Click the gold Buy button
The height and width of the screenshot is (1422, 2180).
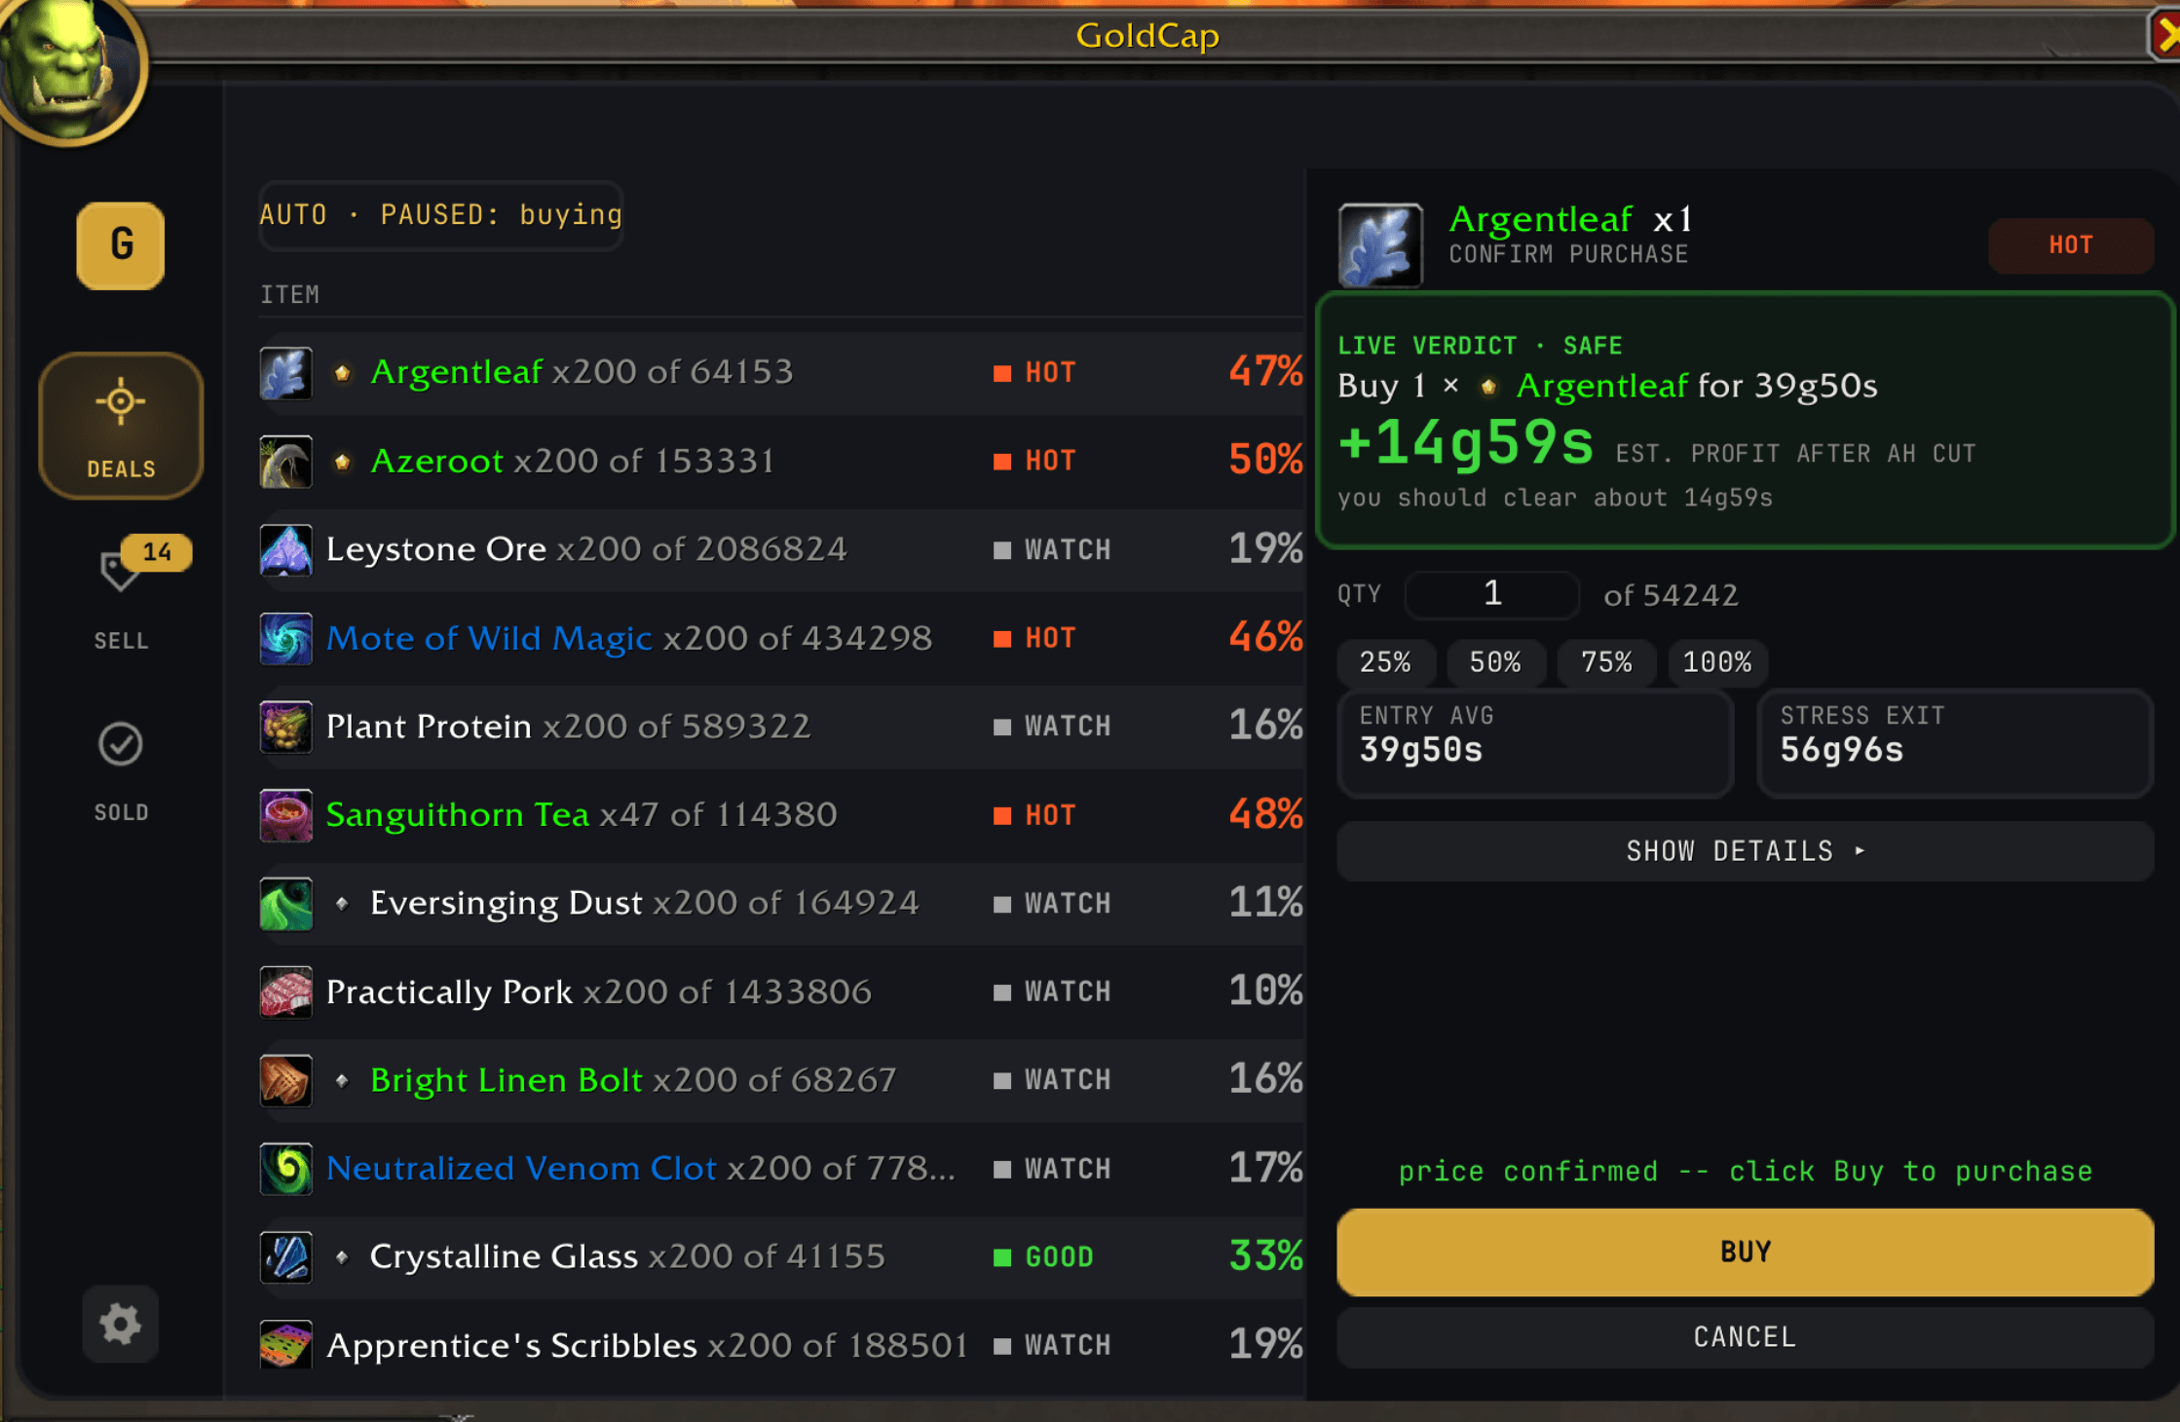[x=1745, y=1253]
